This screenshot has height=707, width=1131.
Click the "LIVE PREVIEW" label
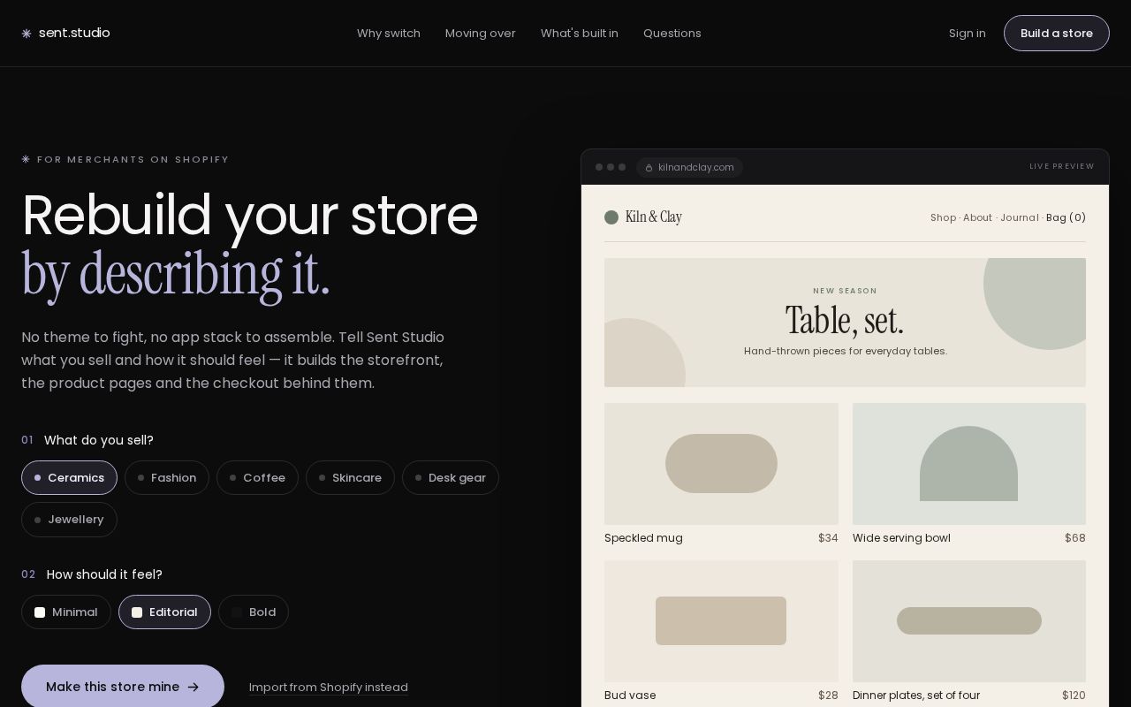pos(1062,166)
